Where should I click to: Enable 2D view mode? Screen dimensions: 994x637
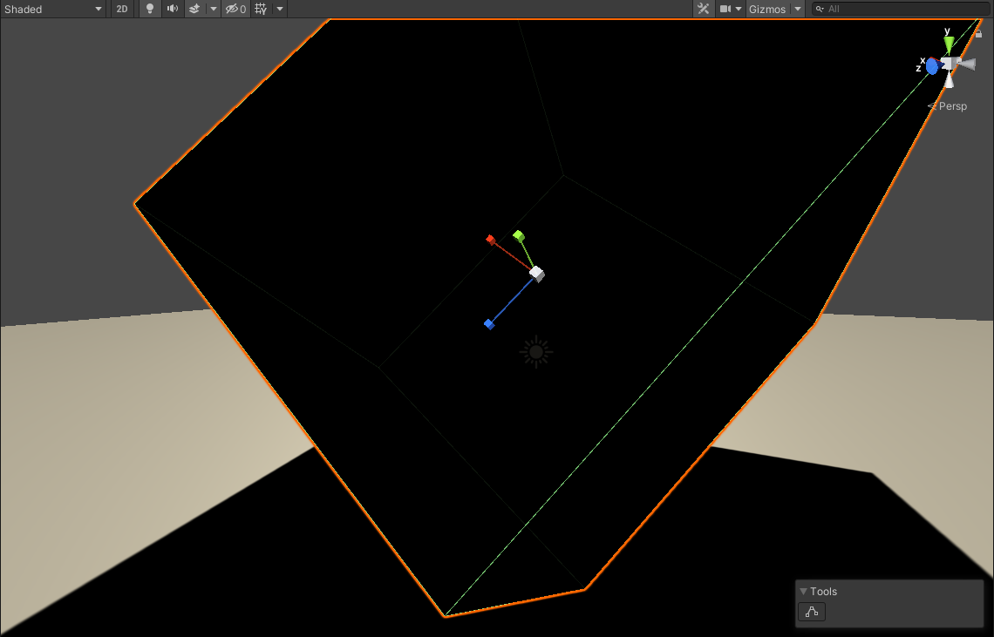click(x=122, y=9)
